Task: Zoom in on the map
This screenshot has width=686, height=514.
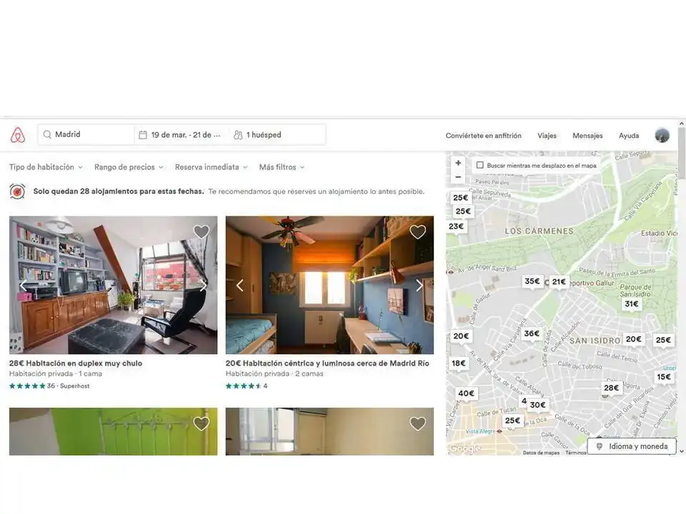Action: pos(458,163)
